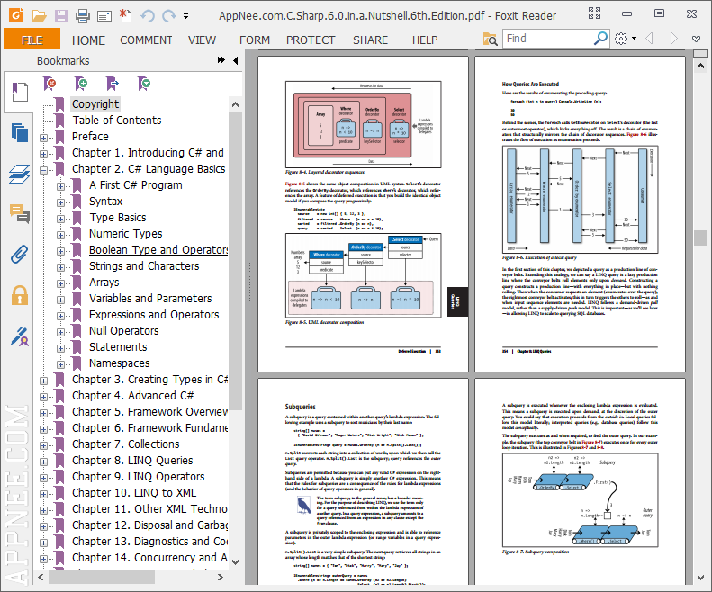This screenshot has height=592, width=712.
Task: Open the search settings gear dropdown
Action: pos(626,39)
